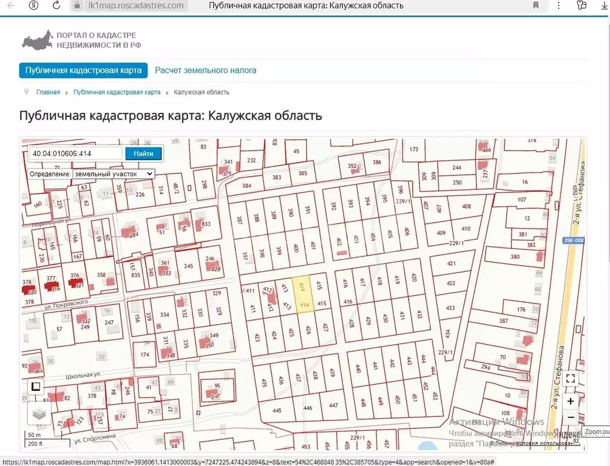Open the browser three-dot menu
Screen dimensions: 610x466
[559, 5]
